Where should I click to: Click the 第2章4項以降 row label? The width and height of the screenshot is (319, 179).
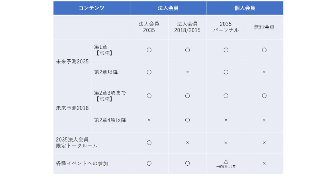(x=110, y=120)
